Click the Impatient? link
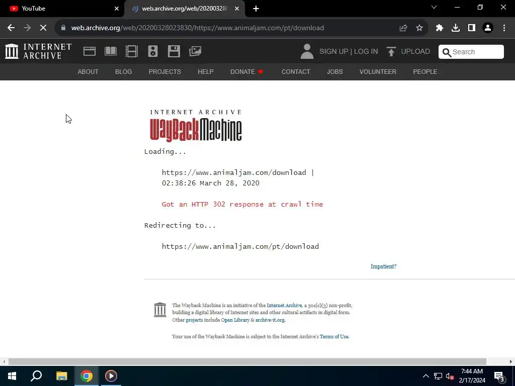Viewport: 515px width, 386px height. click(x=384, y=266)
